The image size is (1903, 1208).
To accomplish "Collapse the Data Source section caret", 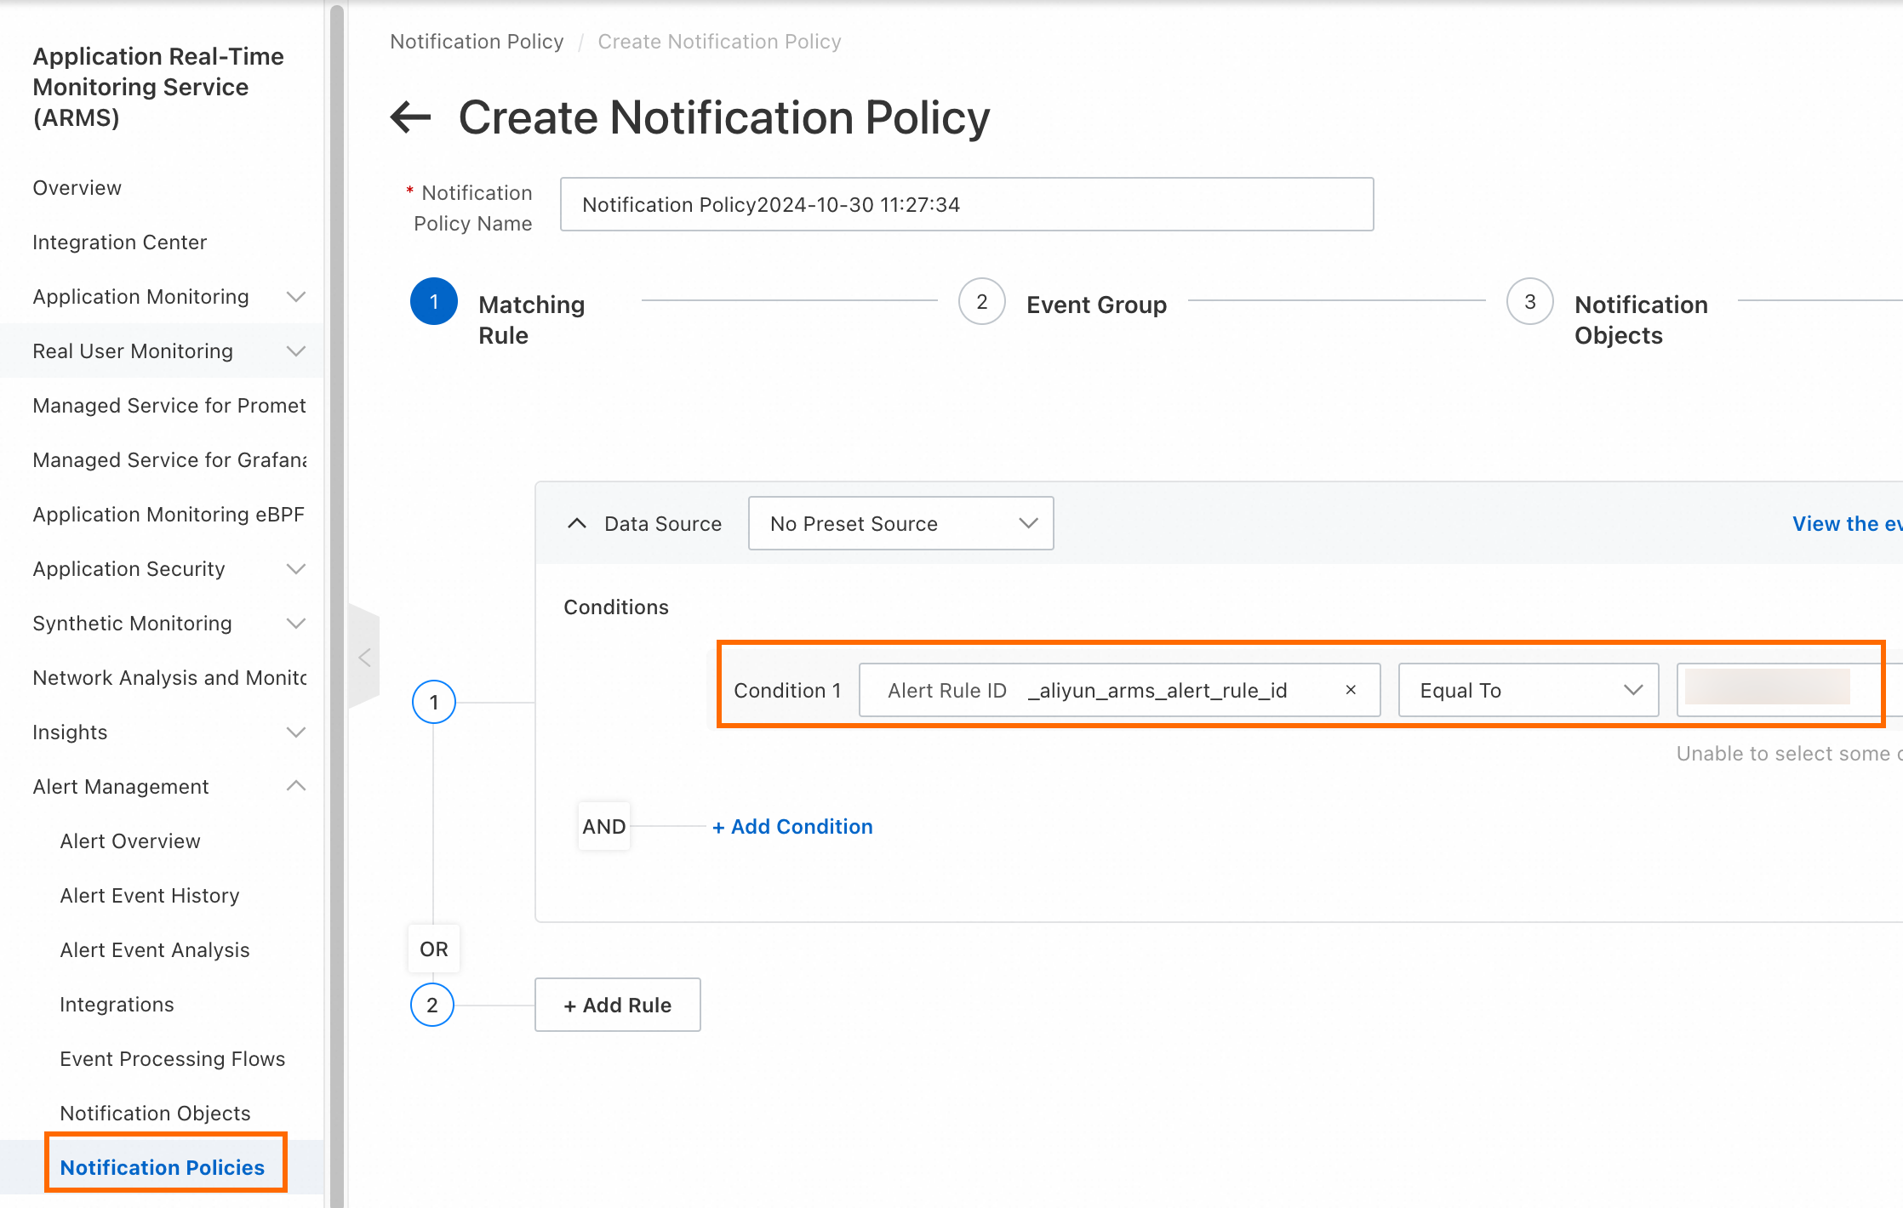I will [x=577, y=523].
